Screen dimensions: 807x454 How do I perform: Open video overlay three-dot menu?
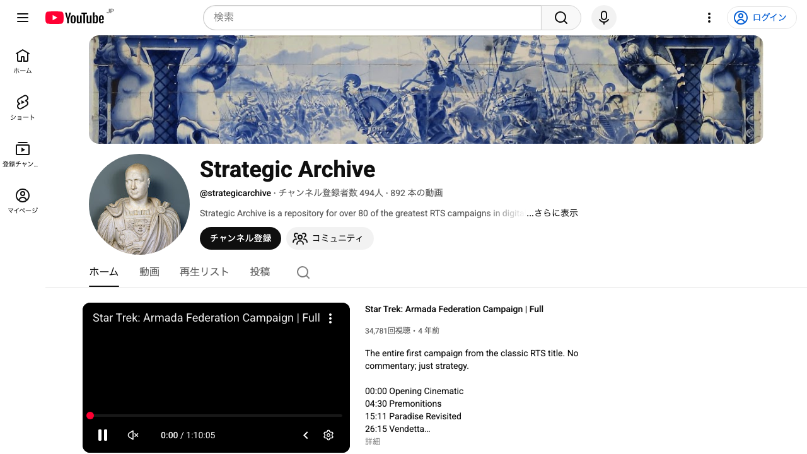click(x=330, y=318)
